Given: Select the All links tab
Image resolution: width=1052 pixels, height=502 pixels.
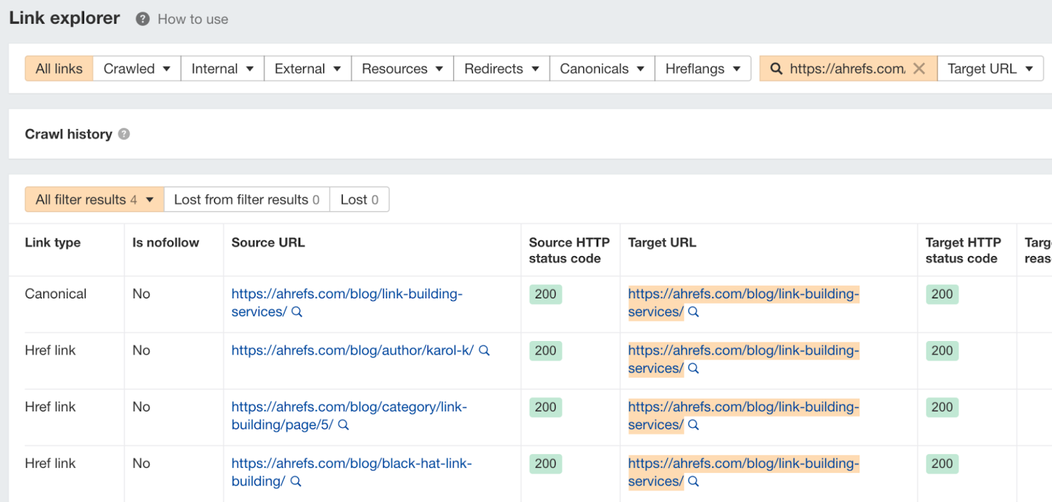Looking at the screenshot, I should [x=59, y=68].
